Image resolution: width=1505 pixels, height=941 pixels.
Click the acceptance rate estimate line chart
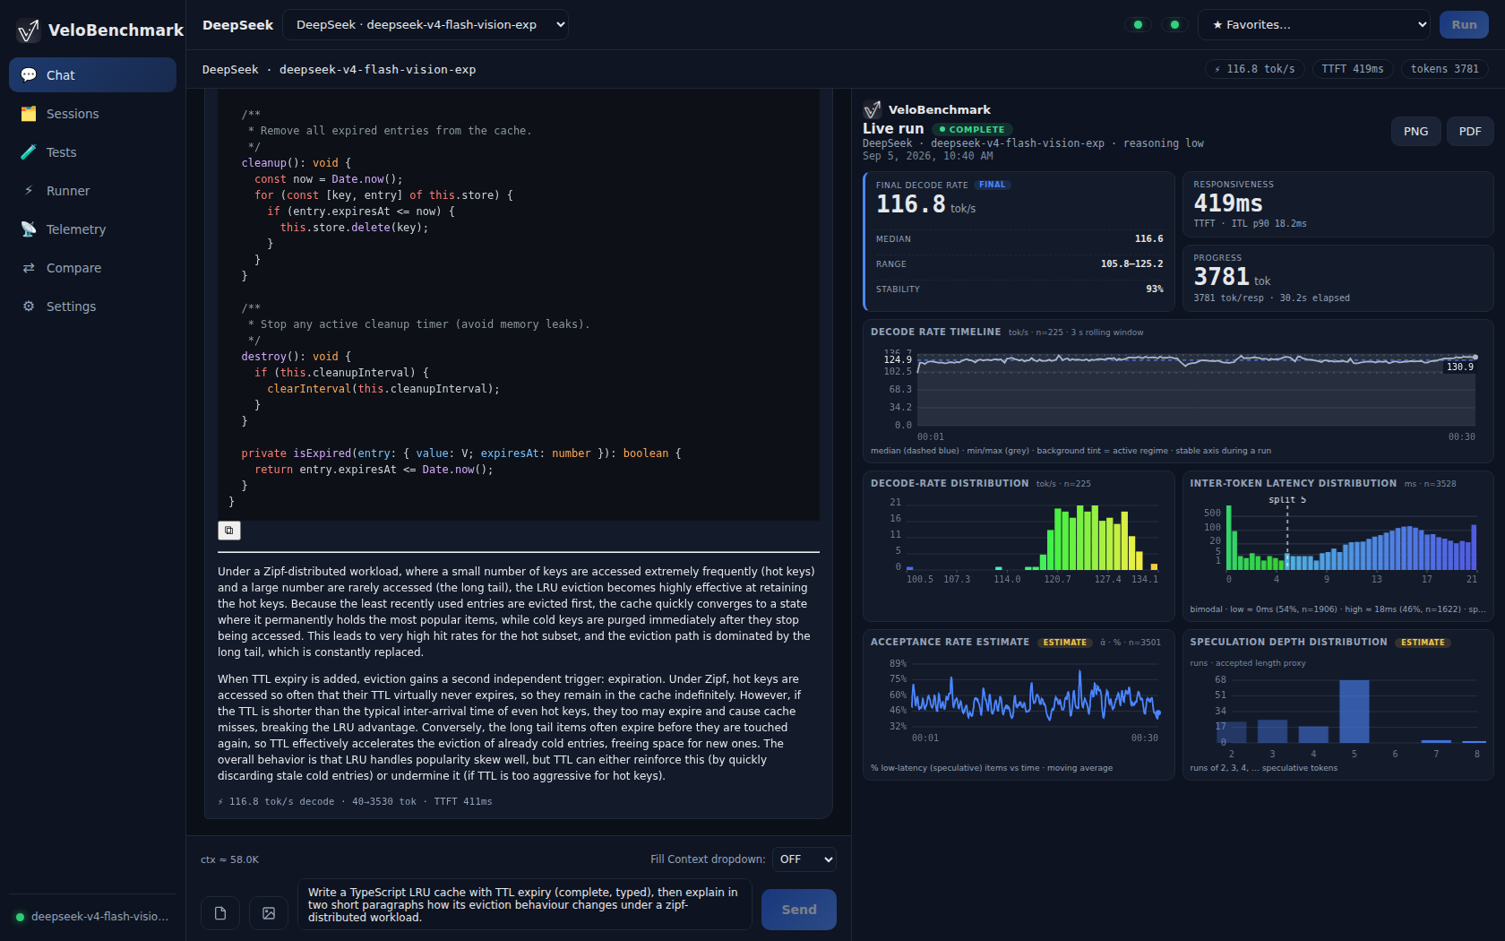tap(1019, 701)
